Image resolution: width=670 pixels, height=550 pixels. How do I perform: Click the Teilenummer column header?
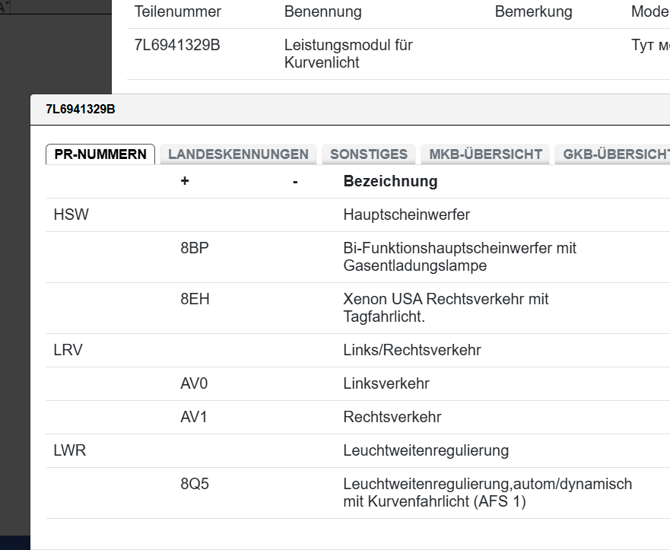click(178, 12)
